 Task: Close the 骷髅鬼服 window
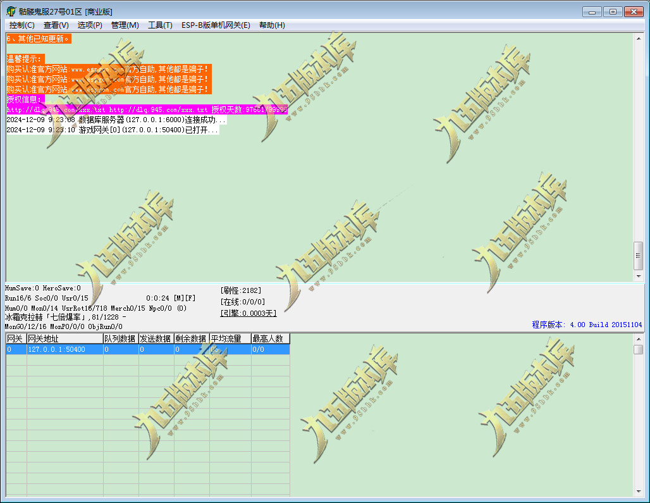point(634,11)
